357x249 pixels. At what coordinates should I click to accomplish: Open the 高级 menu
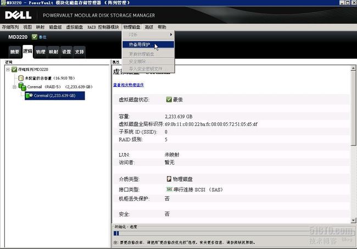pos(149,27)
